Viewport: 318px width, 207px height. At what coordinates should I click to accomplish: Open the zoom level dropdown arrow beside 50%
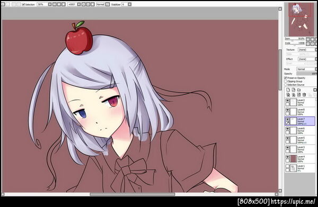pos(50,4)
